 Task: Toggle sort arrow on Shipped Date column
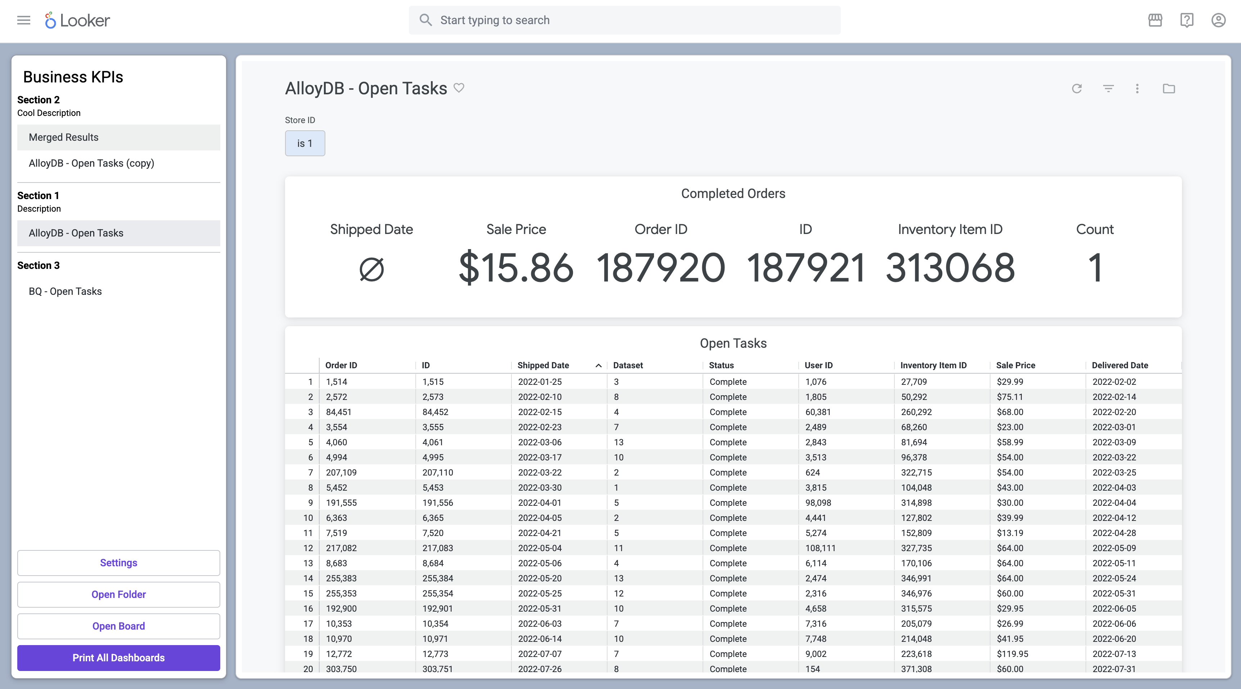[x=598, y=366]
